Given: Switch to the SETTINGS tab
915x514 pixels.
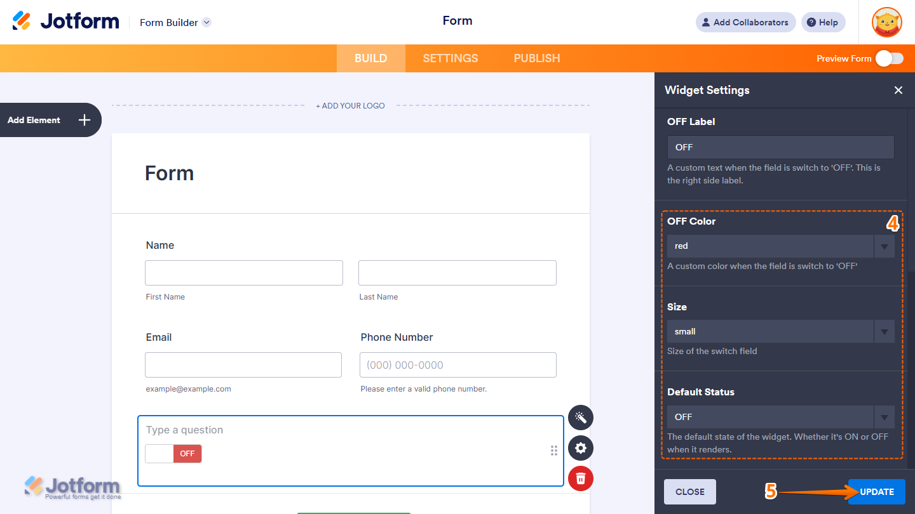Looking at the screenshot, I should pos(450,58).
